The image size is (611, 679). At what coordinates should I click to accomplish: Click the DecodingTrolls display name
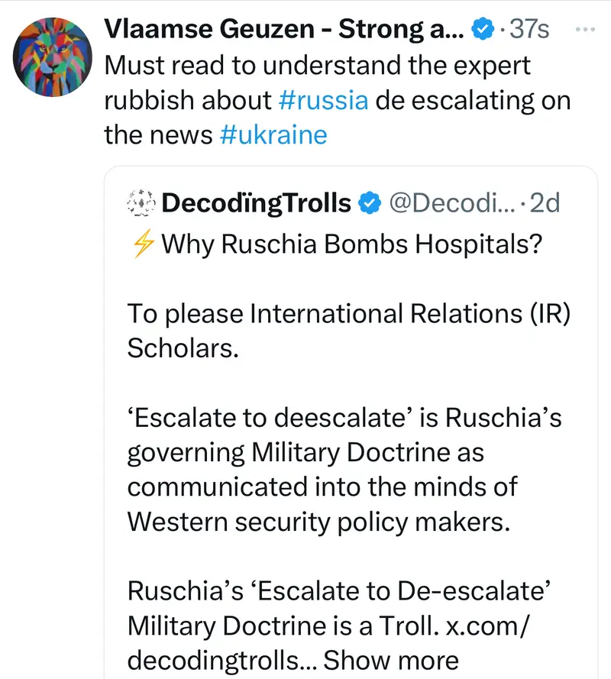(257, 203)
